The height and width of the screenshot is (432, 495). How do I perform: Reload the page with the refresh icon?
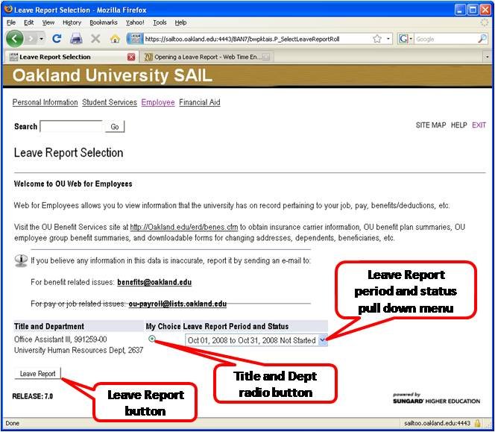coord(57,39)
